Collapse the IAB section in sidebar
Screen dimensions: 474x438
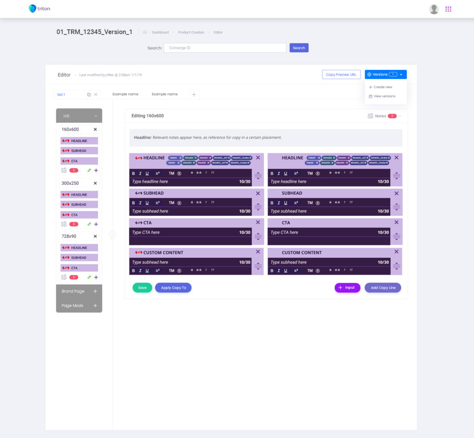[x=95, y=116]
